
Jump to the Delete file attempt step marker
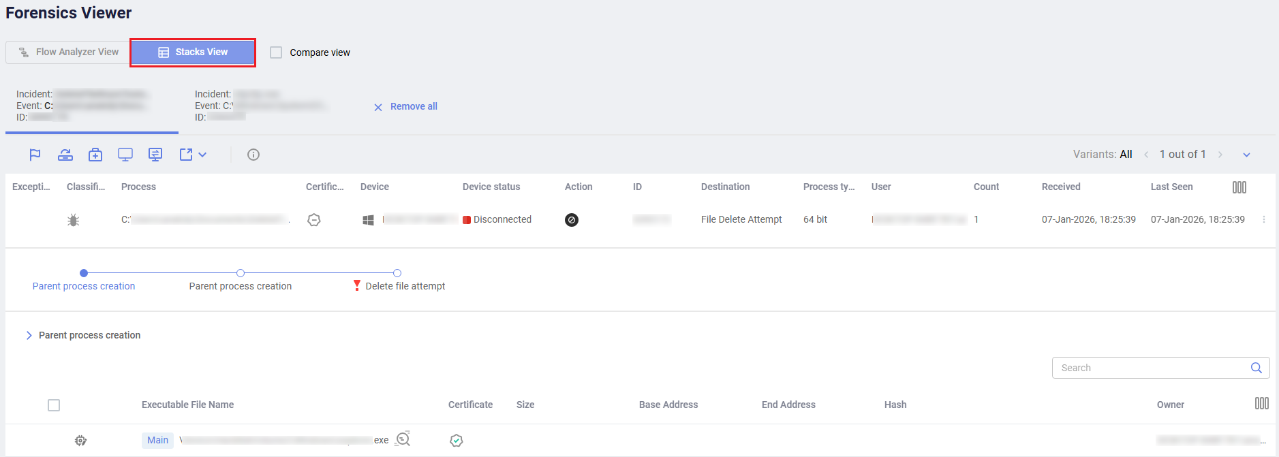pyautogui.click(x=397, y=273)
